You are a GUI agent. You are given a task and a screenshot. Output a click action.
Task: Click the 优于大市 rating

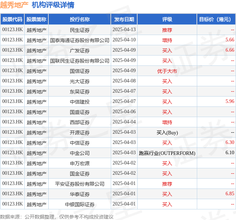[x=167, y=71]
